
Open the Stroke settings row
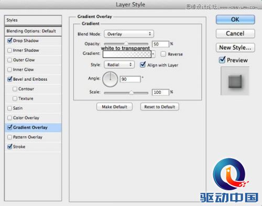tap(33, 147)
